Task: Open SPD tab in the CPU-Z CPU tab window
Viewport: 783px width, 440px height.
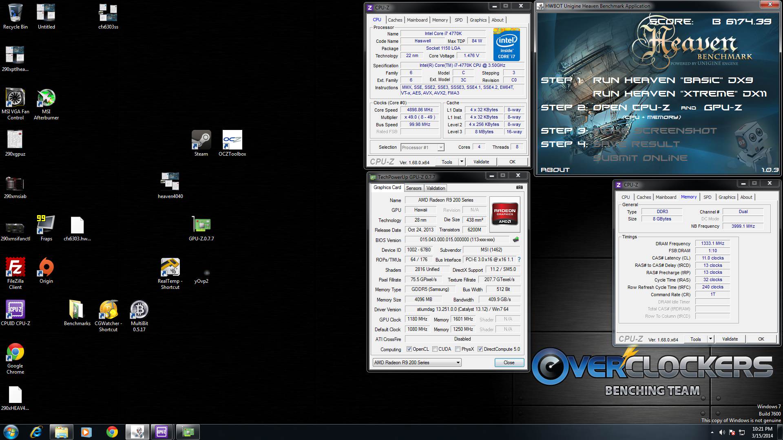Action: (459, 20)
